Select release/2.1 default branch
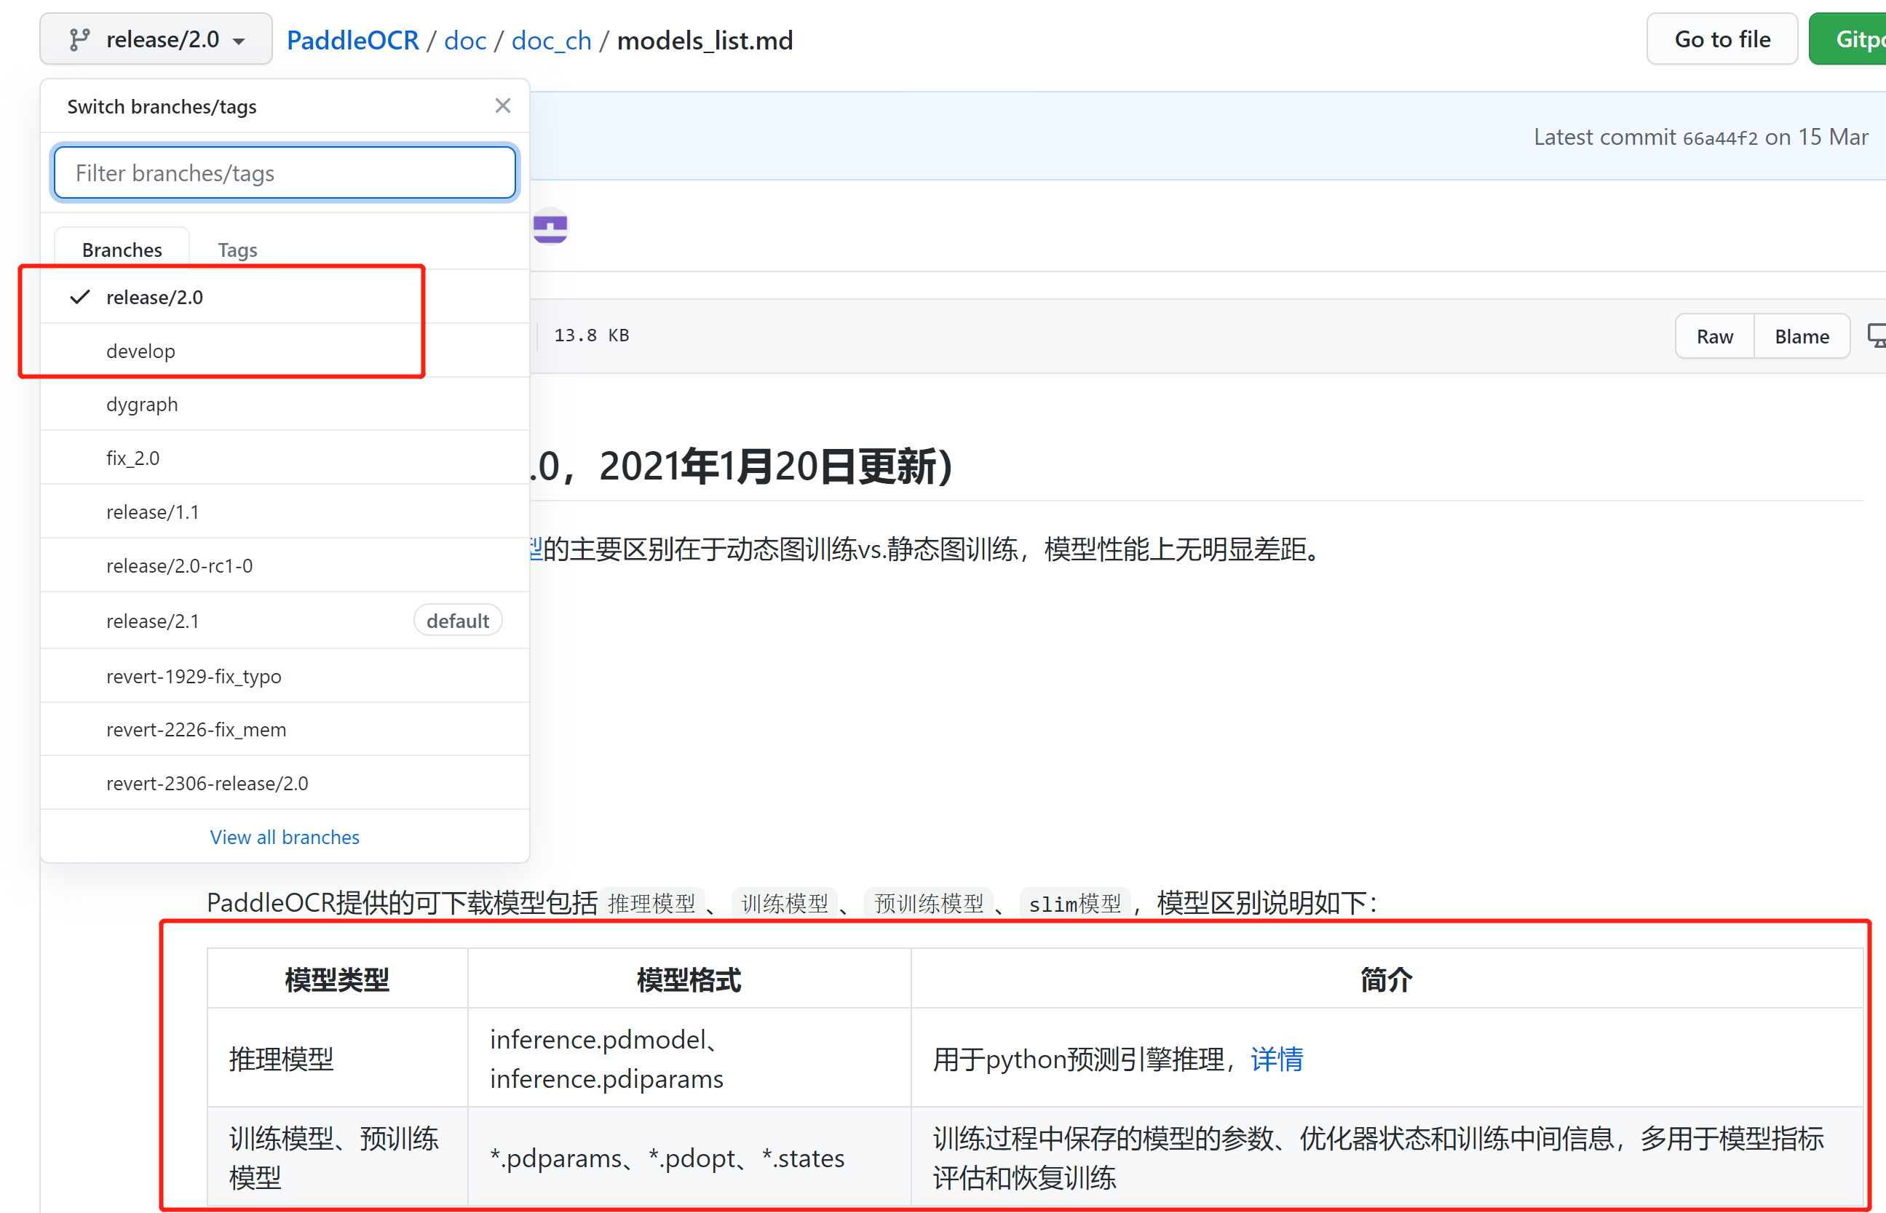Image resolution: width=1886 pixels, height=1213 pixels. (153, 621)
